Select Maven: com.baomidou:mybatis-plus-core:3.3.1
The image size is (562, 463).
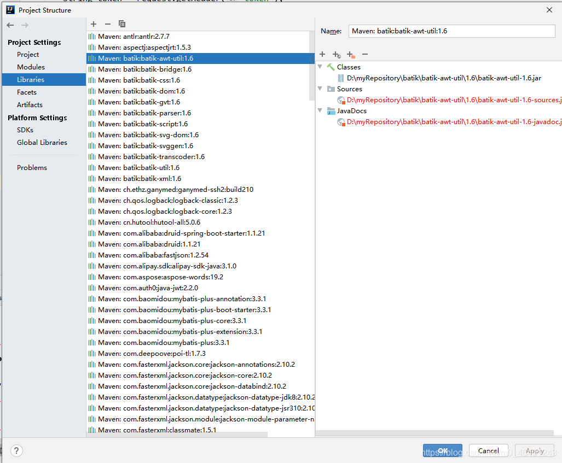(x=200, y=320)
